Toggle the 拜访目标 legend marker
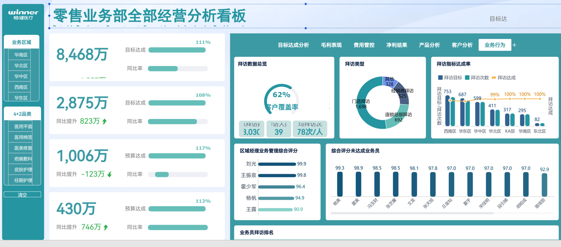The image size is (561, 247). point(440,78)
